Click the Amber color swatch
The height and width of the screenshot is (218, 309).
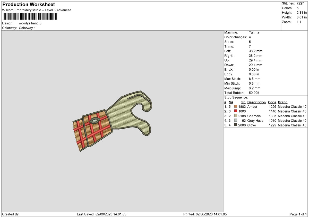[x=236, y=106]
